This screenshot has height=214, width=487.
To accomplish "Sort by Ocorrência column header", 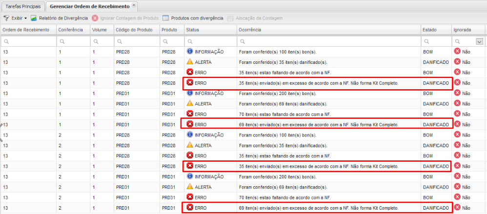I will pyautogui.click(x=329, y=30).
